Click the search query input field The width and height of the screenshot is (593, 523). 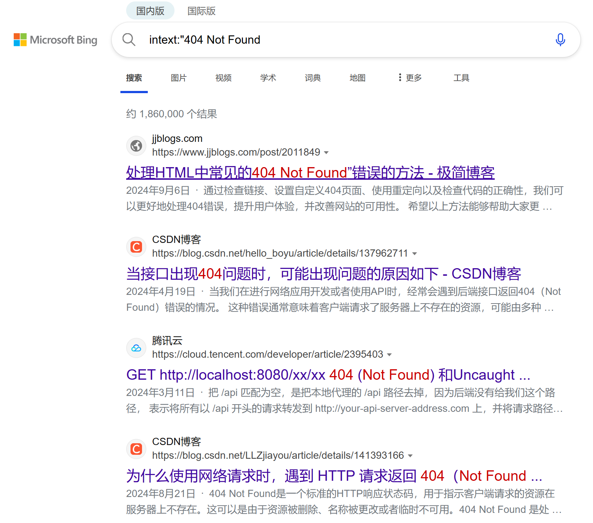point(346,40)
